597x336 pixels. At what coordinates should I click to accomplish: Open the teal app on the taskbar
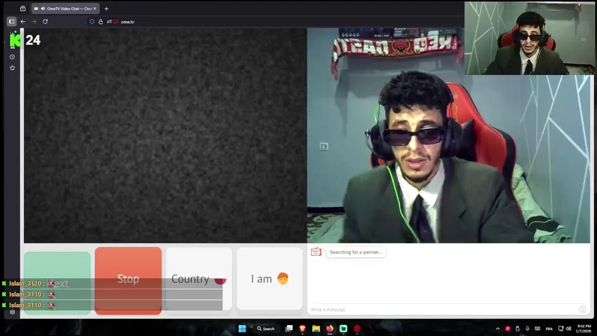pyautogui.click(x=343, y=329)
